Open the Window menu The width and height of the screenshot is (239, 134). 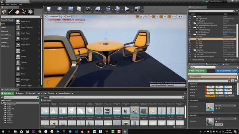[14, 4]
